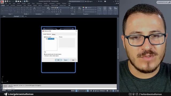This screenshot has height=96, width=171.
Task: Toggle clean screen icon in status bar
Action: coord(116,91)
